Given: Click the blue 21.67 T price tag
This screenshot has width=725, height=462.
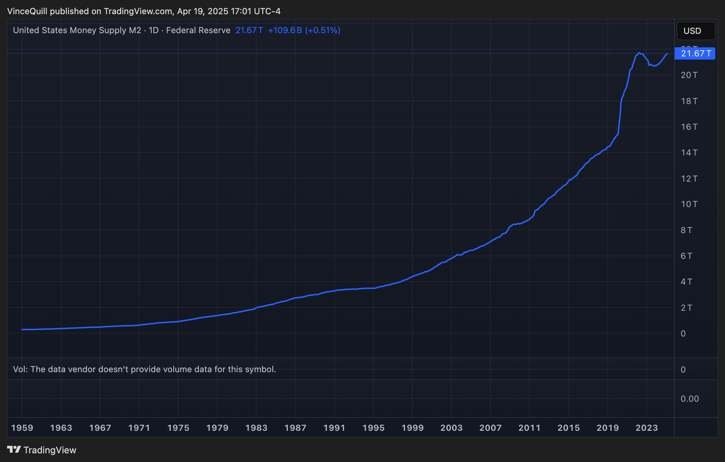Looking at the screenshot, I should click(x=695, y=53).
